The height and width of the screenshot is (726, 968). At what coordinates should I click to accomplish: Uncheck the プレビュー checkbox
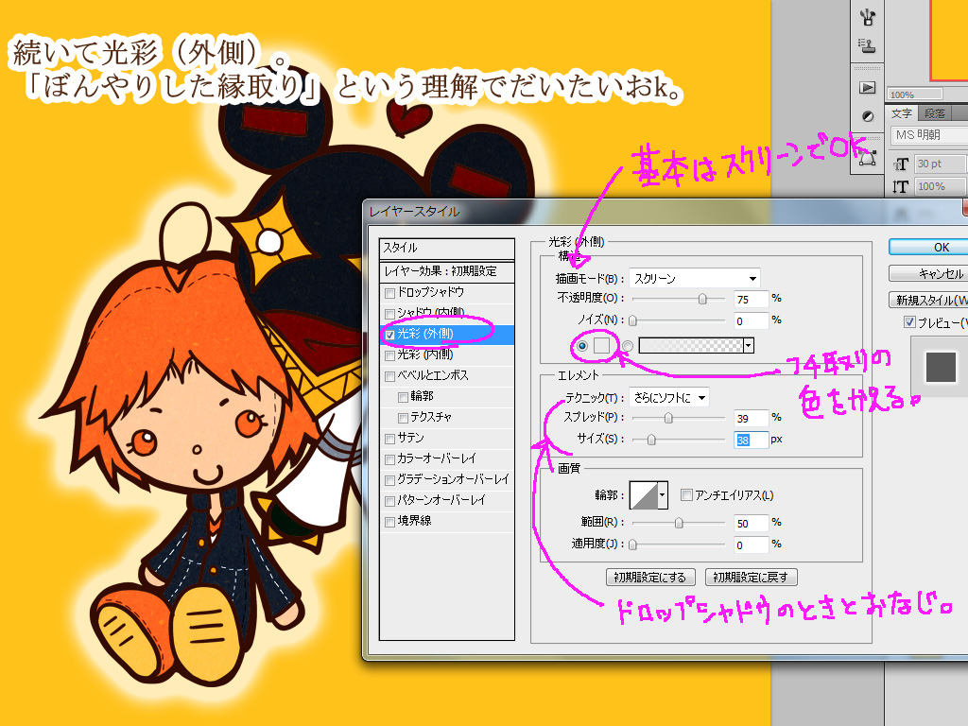coord(910,323)
